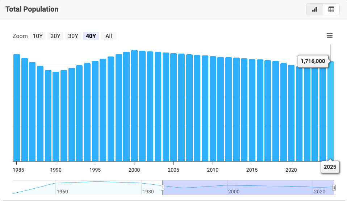Select the 30Y zoom range

click(73, 36)
